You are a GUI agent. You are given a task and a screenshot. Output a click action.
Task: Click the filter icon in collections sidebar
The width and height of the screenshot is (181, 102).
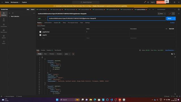click(13, 13)
